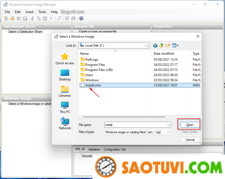Click the horizontal scrollbar in file list
The width and height of the screenshot is (225, 179).
pyautogui.click(x=124, y=117)
